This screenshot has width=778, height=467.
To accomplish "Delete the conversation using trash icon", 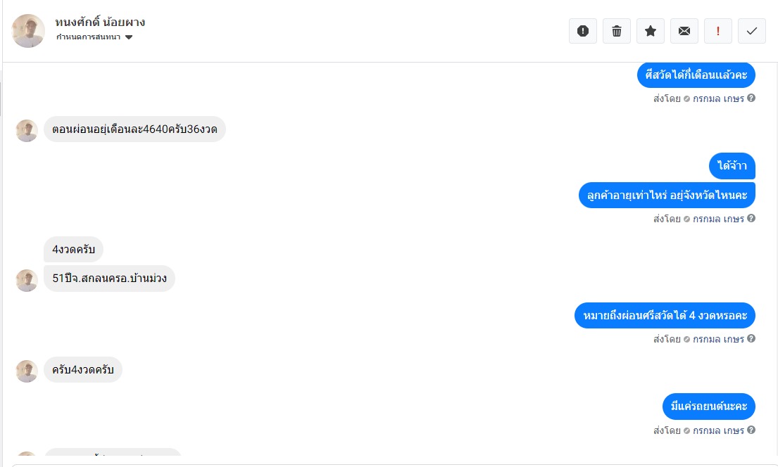I will coord(617,31).
